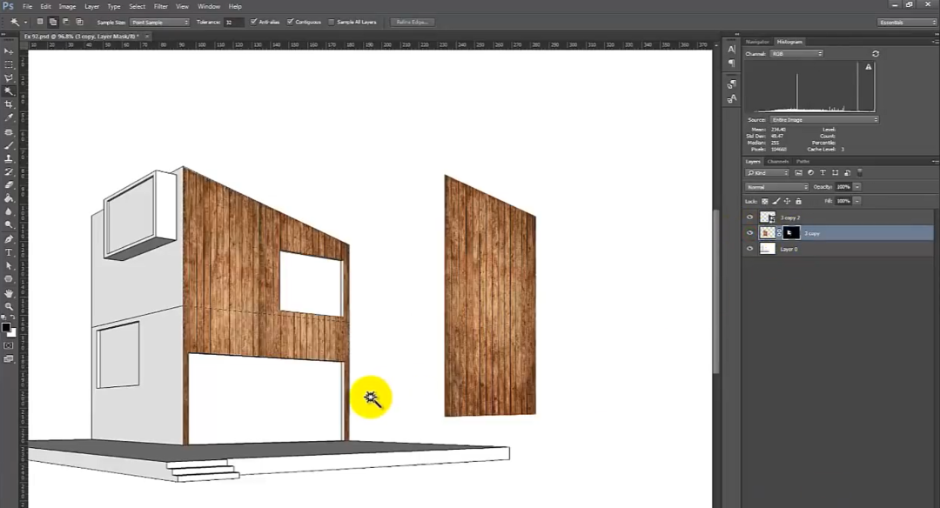
Task: Toggle visibility of 3 copy 2 layer
Action: click(750, 217)
